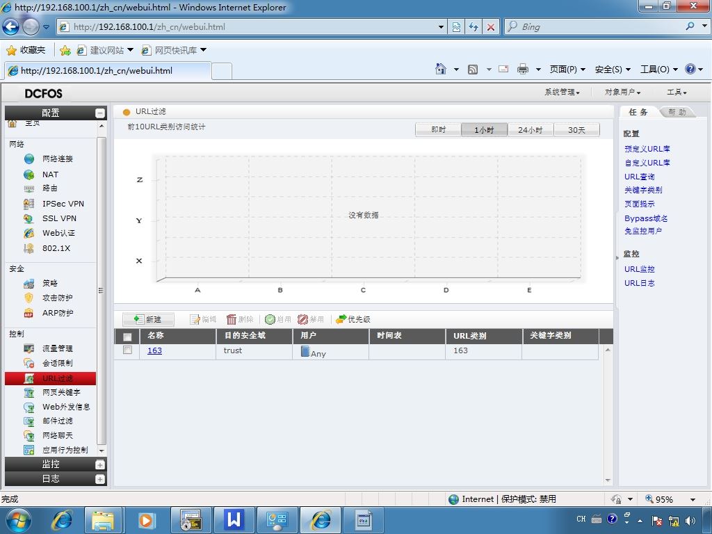Viewport: 712px width, 534px height.
Task: Open the 关键字类别 link
Action: 643,190
